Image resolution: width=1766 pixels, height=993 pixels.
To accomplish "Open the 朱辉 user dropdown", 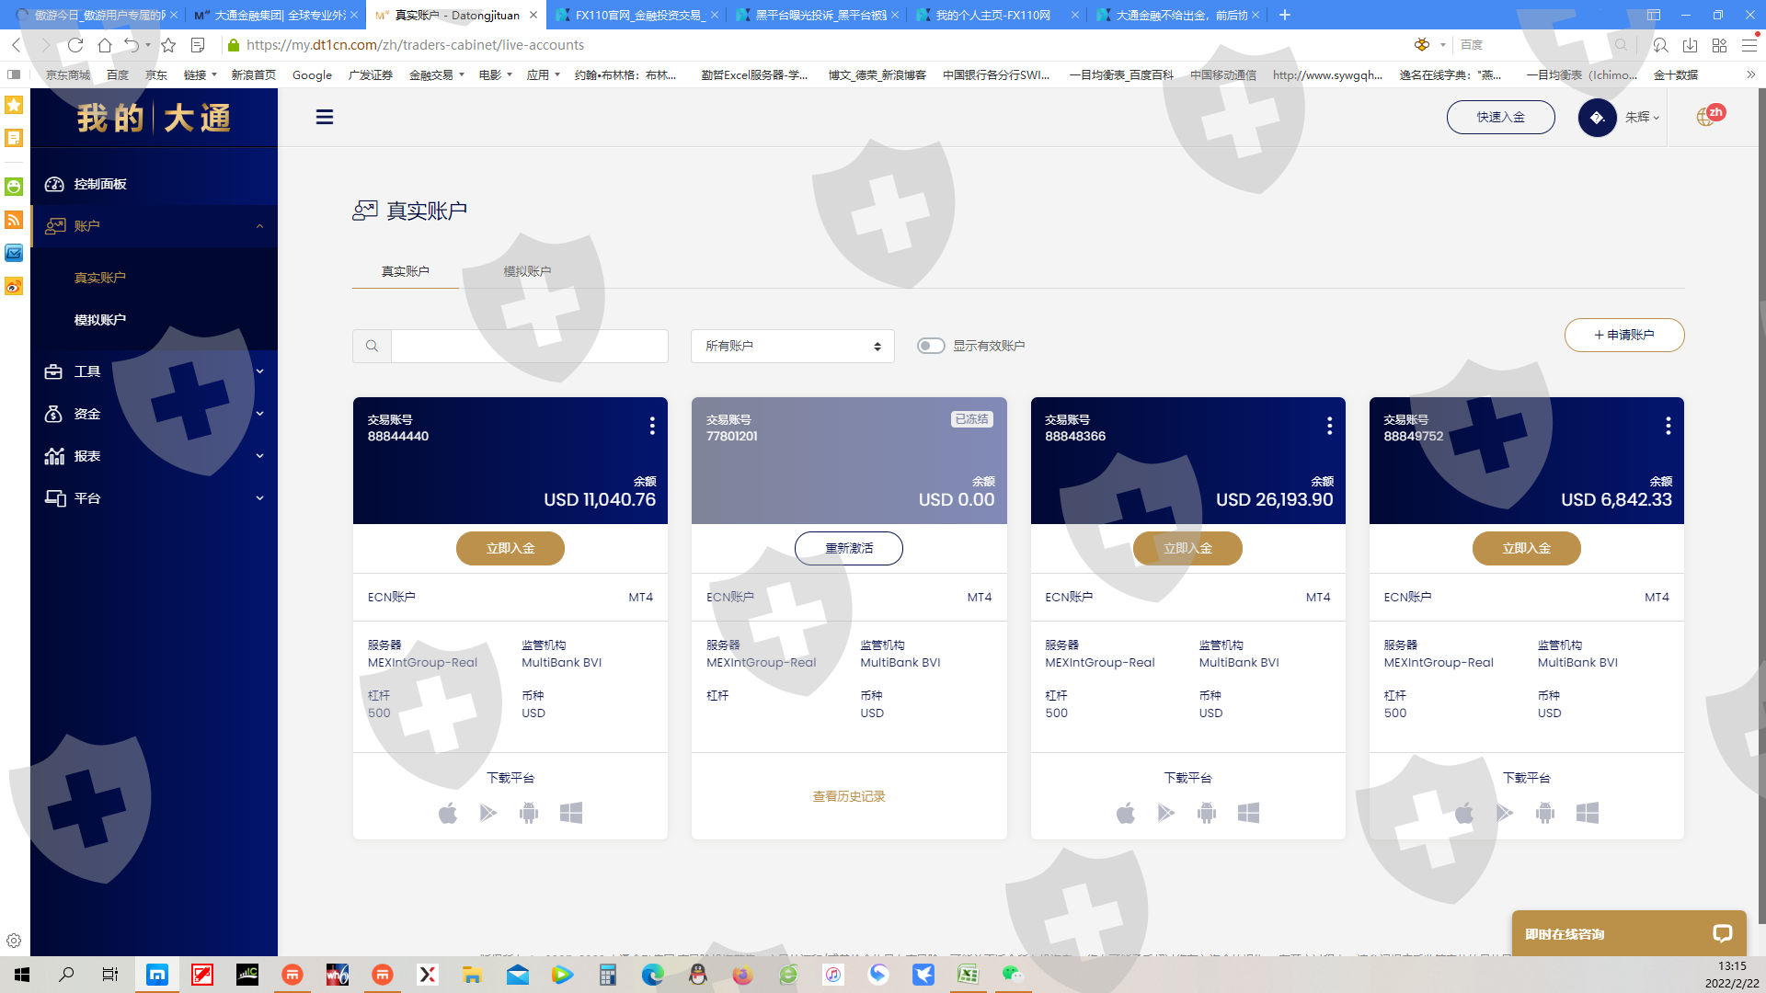I will [1641, 117].
